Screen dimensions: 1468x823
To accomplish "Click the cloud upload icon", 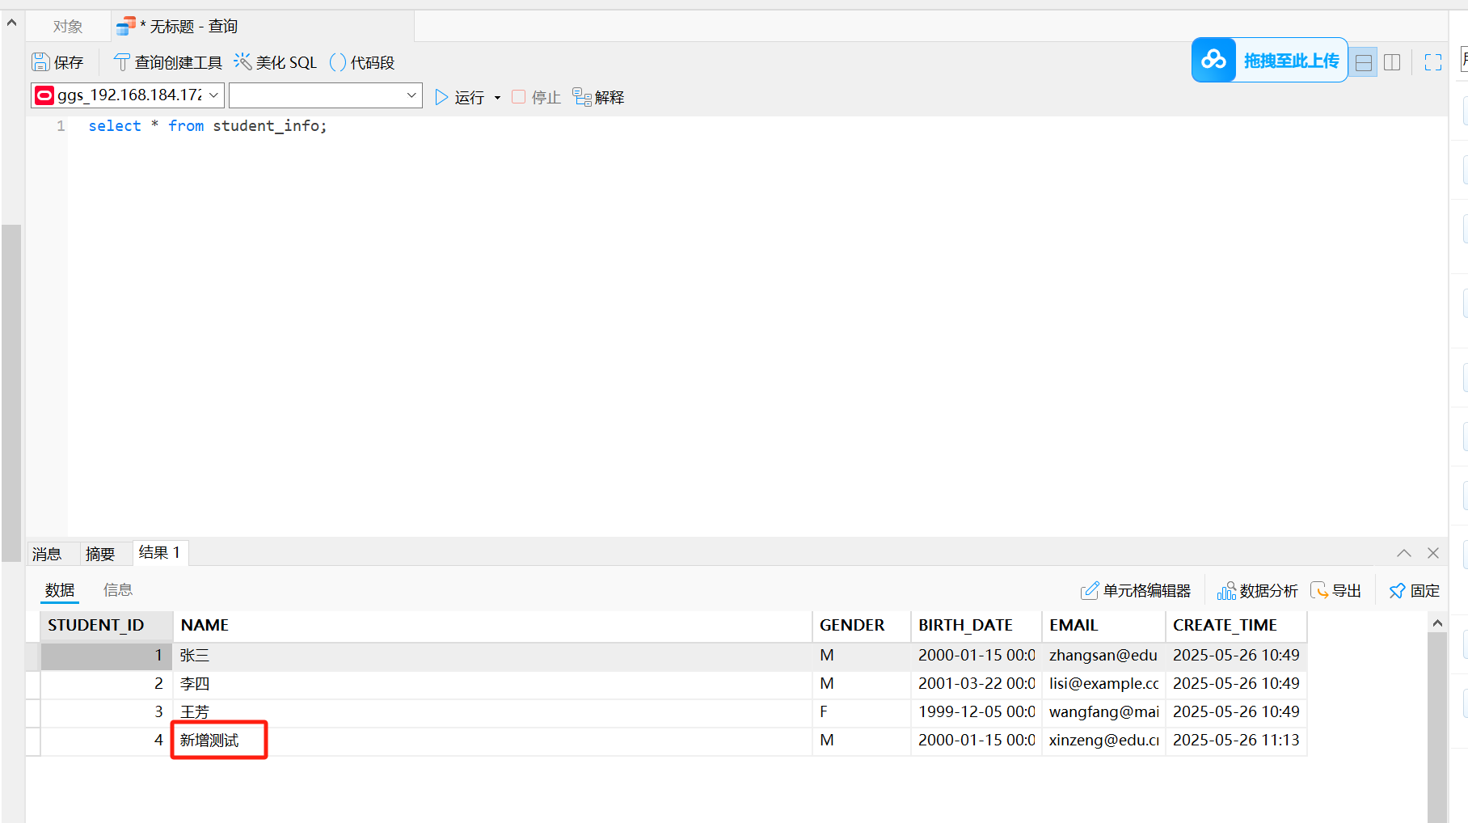I will tap(1213, 60).
